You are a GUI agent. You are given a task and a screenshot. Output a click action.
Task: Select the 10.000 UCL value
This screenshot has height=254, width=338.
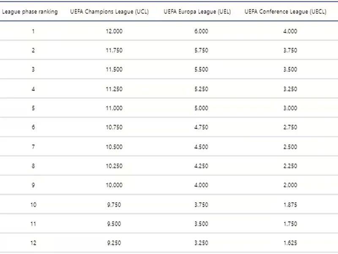[114, 185]
